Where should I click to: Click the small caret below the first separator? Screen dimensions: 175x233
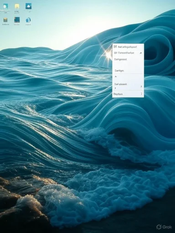coord(116,77)
